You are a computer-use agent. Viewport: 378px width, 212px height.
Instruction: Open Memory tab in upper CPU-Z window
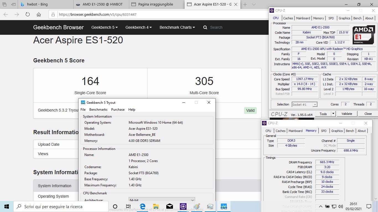tap(319, 18)
